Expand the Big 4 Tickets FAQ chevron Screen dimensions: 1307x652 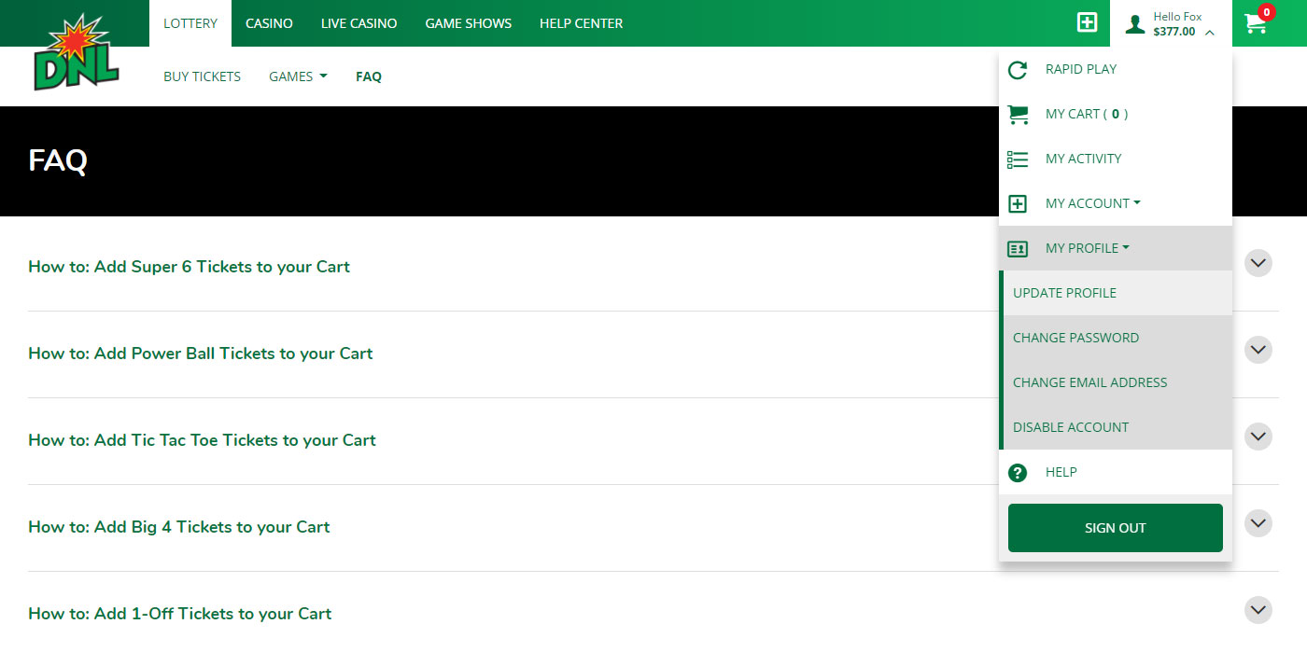(x=1258, y=523)
